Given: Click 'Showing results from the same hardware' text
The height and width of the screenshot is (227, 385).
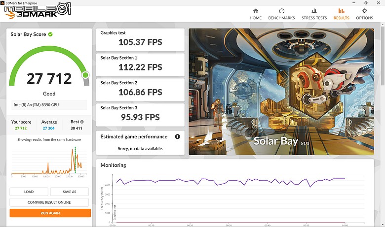Looking at the screenshot, I should pyautogui.click(x=49, y=139).
